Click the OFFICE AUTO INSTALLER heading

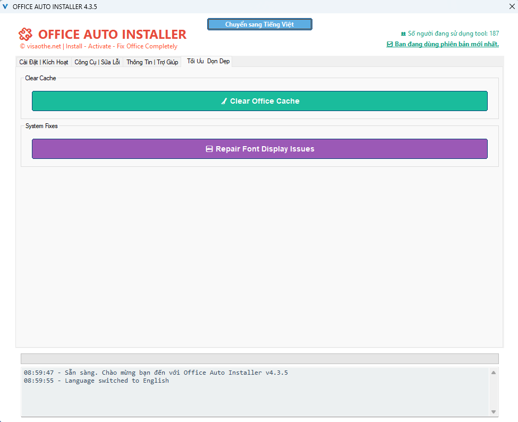point(112,35)
